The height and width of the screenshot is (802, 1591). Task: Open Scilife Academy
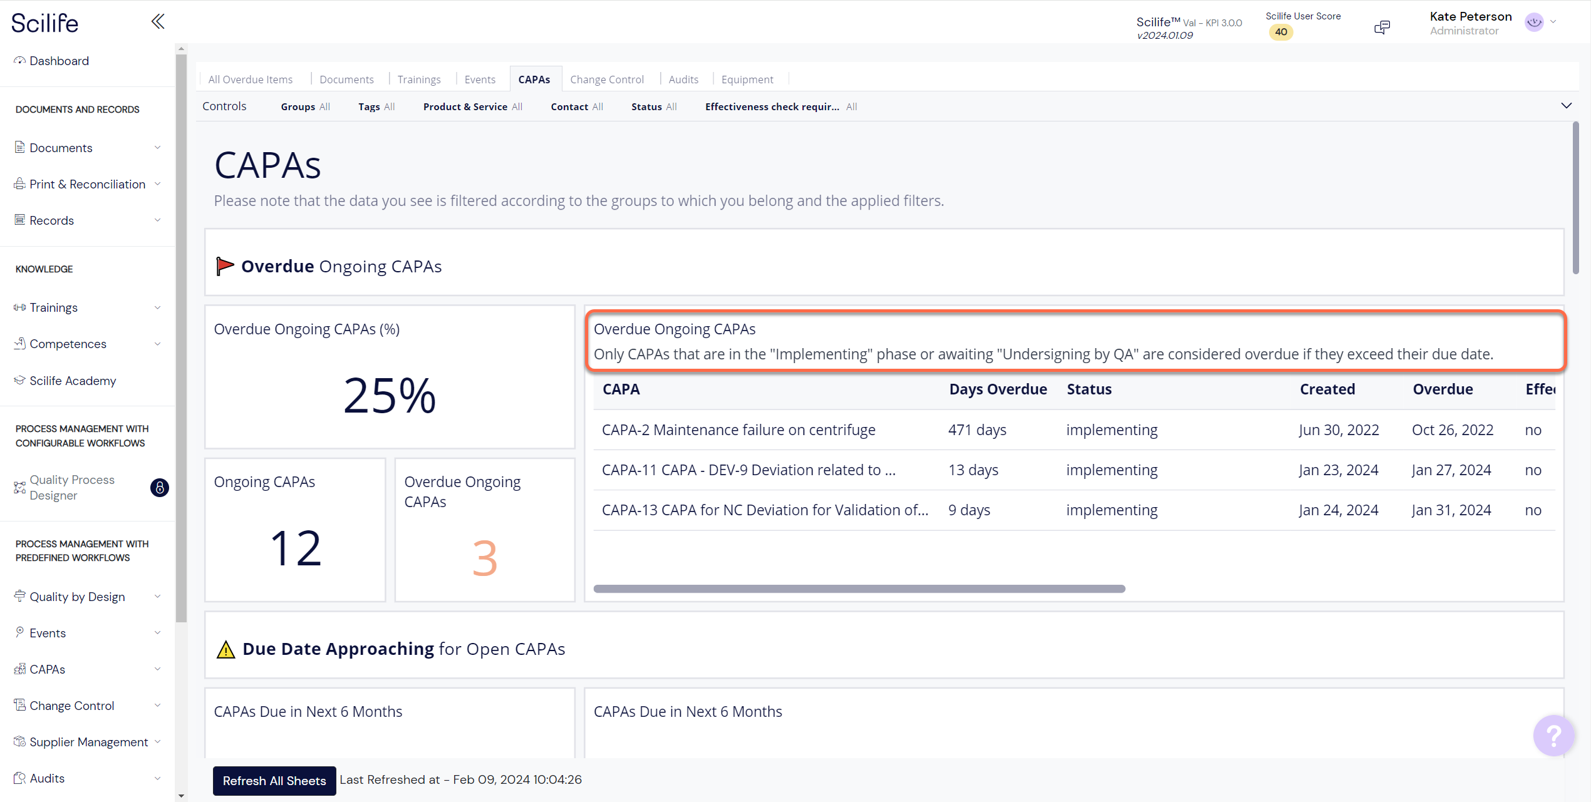[72, 380]
